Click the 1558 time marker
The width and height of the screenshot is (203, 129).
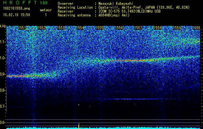click(158, 28)
